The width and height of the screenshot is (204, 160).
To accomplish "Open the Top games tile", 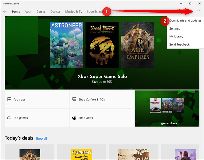I will (37, 118).
